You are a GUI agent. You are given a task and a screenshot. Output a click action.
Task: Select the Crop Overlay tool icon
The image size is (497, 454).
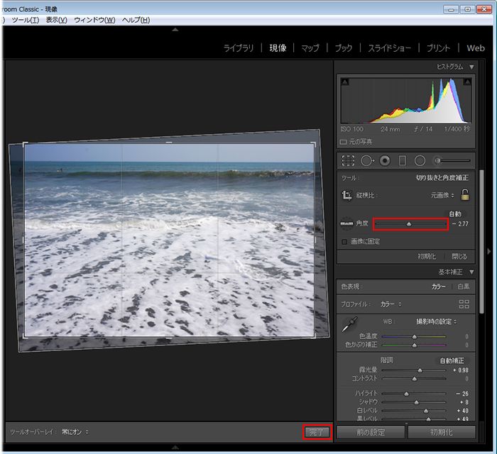(x=348, y=160)
